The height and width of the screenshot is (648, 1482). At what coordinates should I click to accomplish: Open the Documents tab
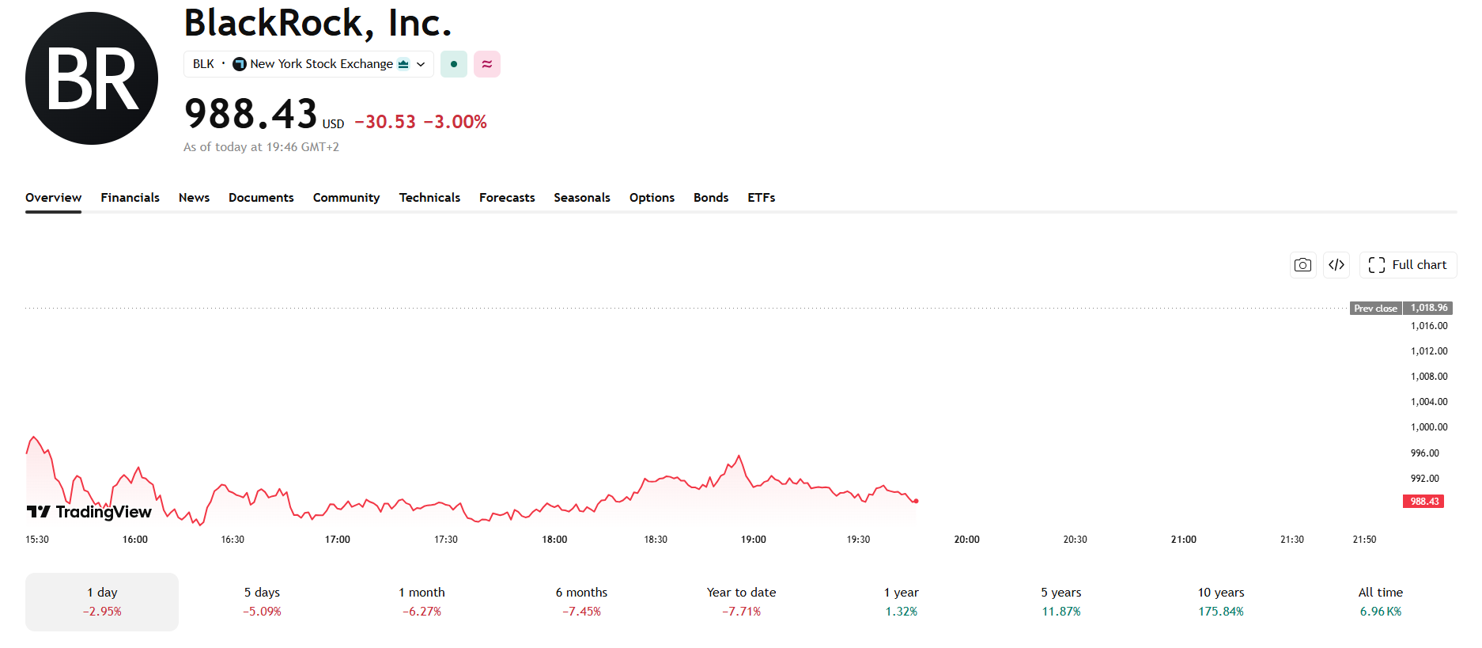tap(261, 198)
